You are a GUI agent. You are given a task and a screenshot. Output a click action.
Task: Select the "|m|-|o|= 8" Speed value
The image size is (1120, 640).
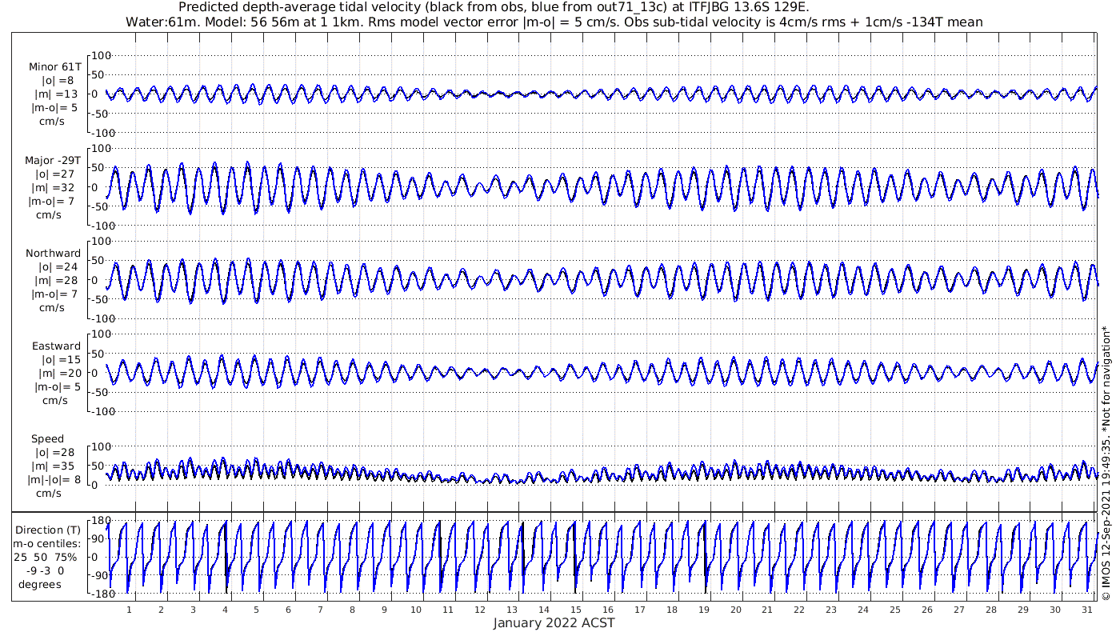(53, 480)
